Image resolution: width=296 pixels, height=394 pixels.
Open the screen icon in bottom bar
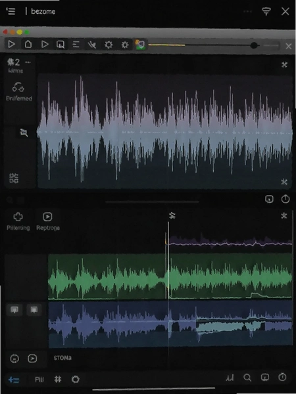[x=265, y=377]
